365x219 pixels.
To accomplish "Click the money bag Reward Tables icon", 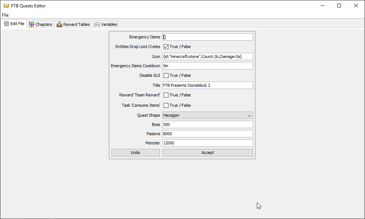I will pyautogui.click(x=59, y=24).
